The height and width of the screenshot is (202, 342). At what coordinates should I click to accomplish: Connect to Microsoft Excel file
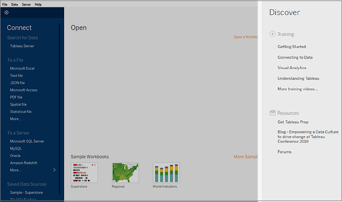(x=22, y=69)
